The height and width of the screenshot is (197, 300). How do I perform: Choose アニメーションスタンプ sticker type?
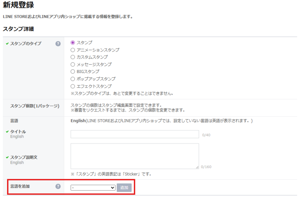(73, 50)
